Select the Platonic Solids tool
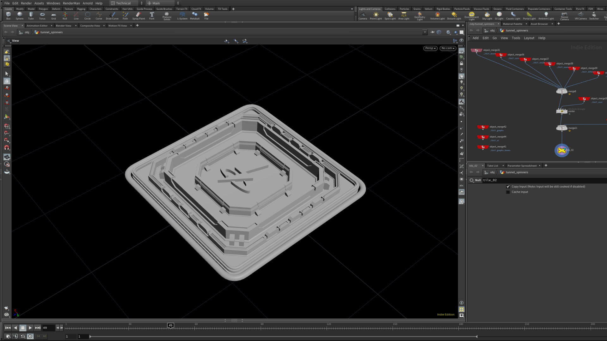This screenshot has height=341, width=607. click(167, 16)
